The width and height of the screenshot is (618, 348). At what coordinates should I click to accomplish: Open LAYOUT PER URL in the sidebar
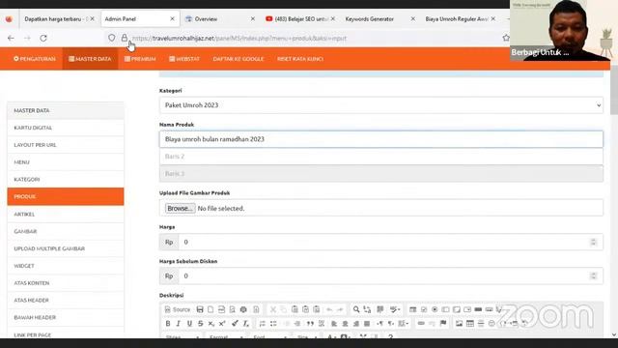tap(66, 145)
